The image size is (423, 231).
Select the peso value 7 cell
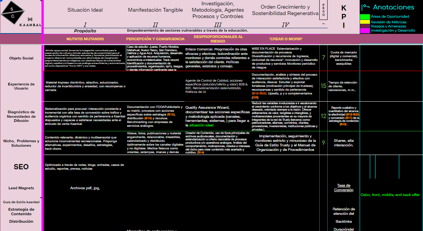coord(323,58)
